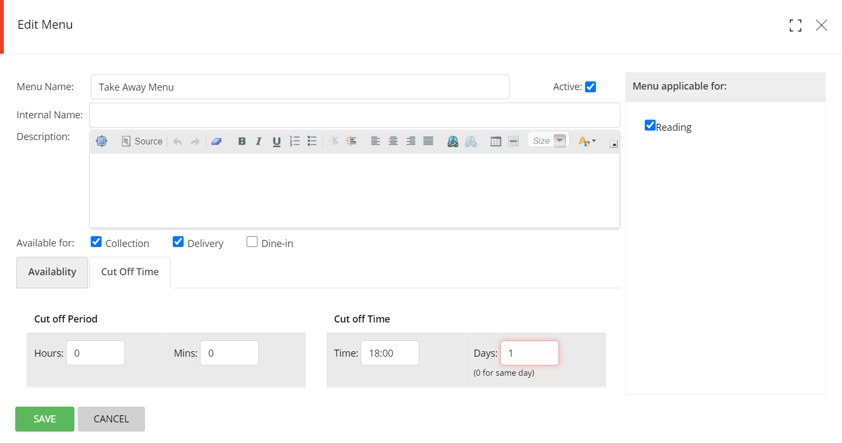Screen dimensions: 842x443
Task: Insert a horizontal line
Action: pos(513,141)
